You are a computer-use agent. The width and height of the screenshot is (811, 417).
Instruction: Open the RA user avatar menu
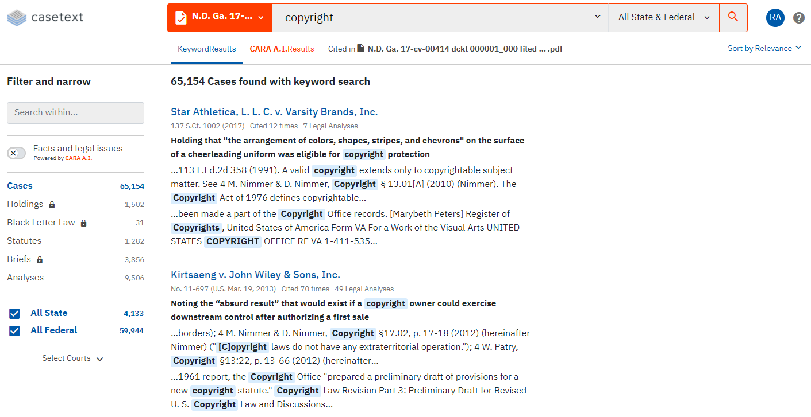pos(775,17)
